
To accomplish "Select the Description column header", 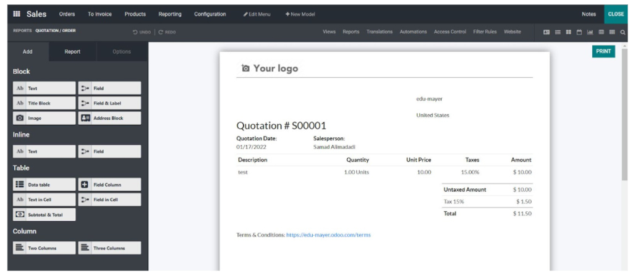I will coord(253,160).
